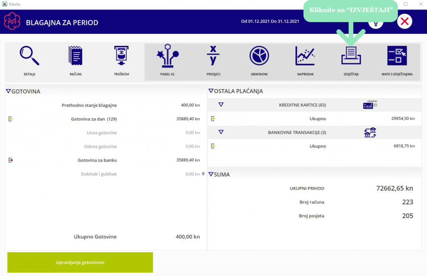427x276 pixels.
Task: Click the bank transfer icon beside BANKOVNE TRANSAKCIJE
Action: 370,132
